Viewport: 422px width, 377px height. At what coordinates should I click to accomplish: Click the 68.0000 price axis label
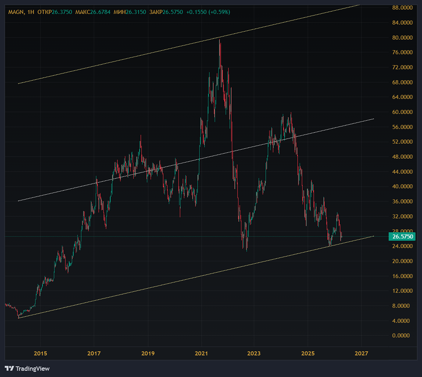click(402, 82)
